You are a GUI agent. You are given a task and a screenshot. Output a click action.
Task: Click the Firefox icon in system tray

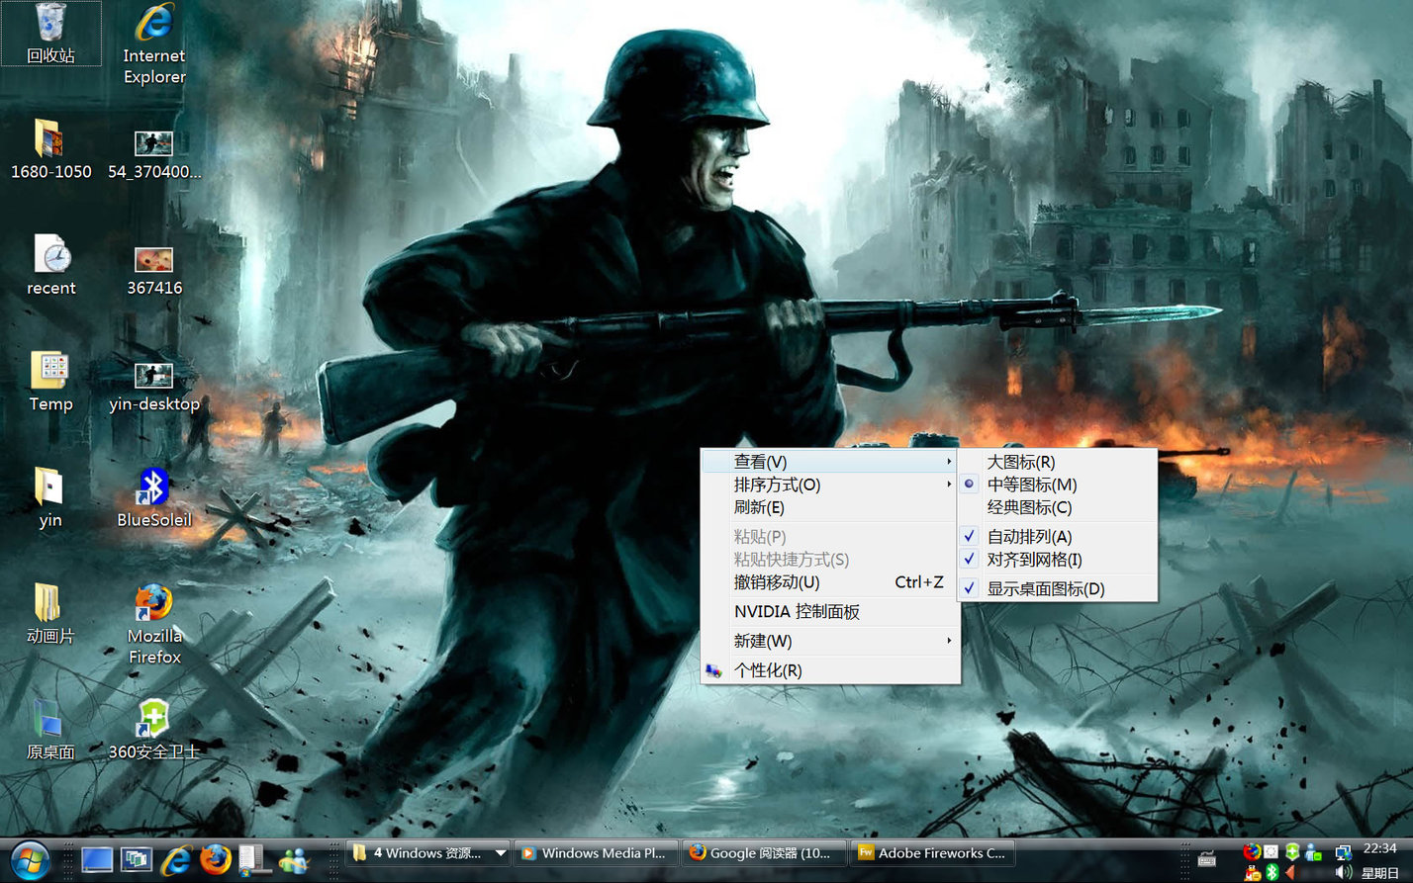point(1252,851)
